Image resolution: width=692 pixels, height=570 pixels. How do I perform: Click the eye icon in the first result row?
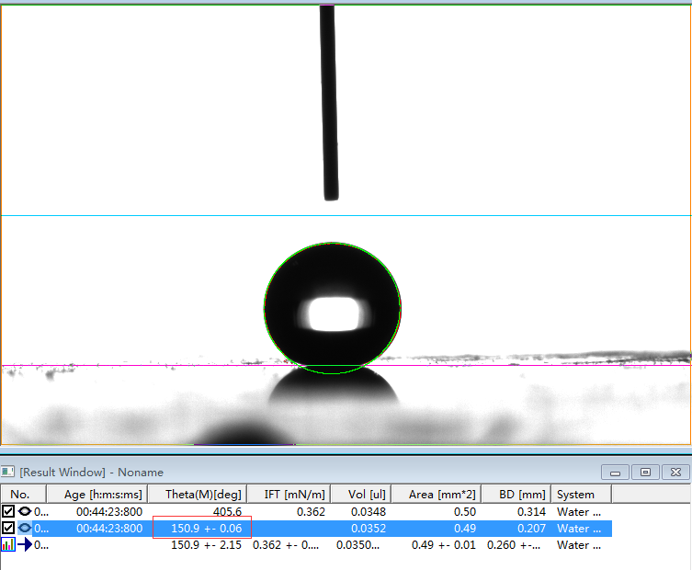[x=25, y=511]
